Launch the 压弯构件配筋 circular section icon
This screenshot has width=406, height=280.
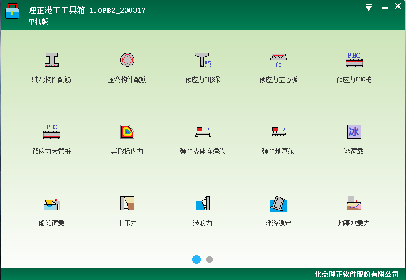click(127, 60)
